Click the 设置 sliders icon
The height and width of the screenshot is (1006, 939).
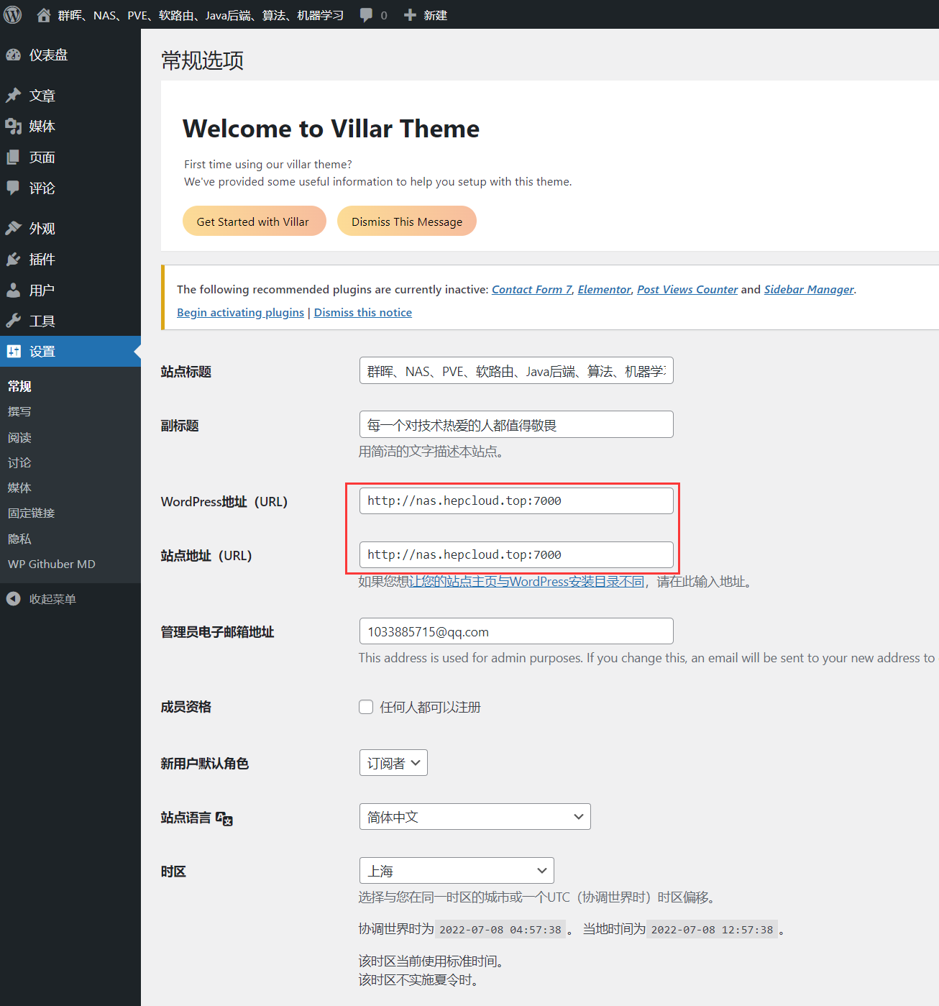[x=14, y=352]
